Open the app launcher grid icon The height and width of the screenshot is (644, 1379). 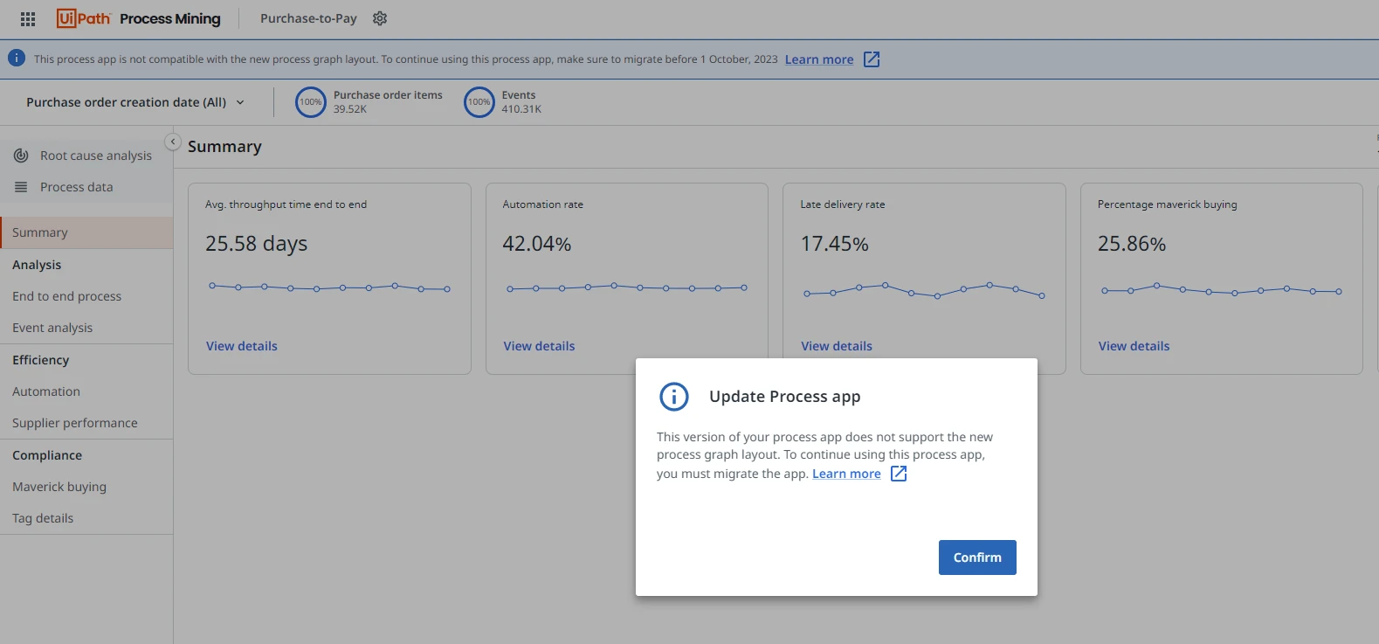(x=28, y=18)
